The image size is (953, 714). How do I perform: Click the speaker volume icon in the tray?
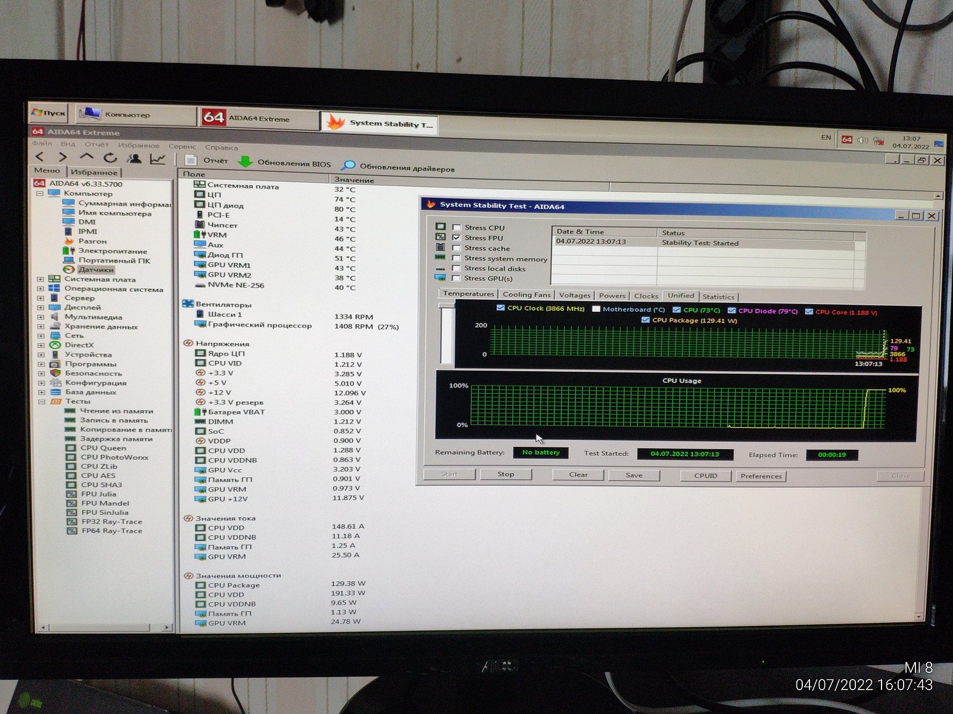coord(862,140)
